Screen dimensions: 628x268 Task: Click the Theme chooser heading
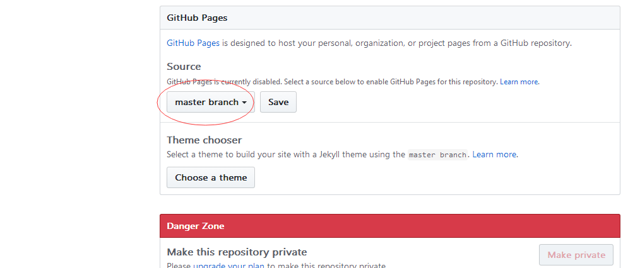204,140
